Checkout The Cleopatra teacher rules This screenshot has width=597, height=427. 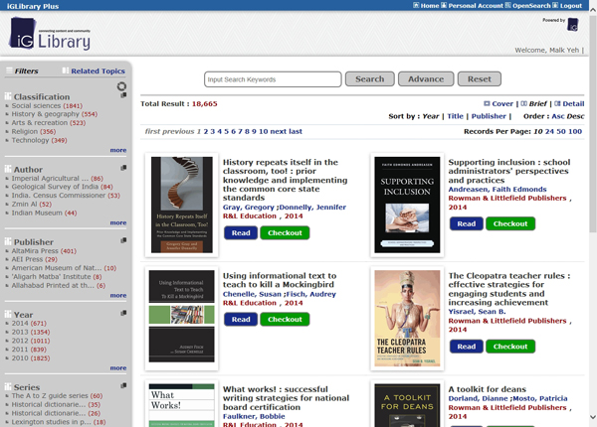coord(510,347)
